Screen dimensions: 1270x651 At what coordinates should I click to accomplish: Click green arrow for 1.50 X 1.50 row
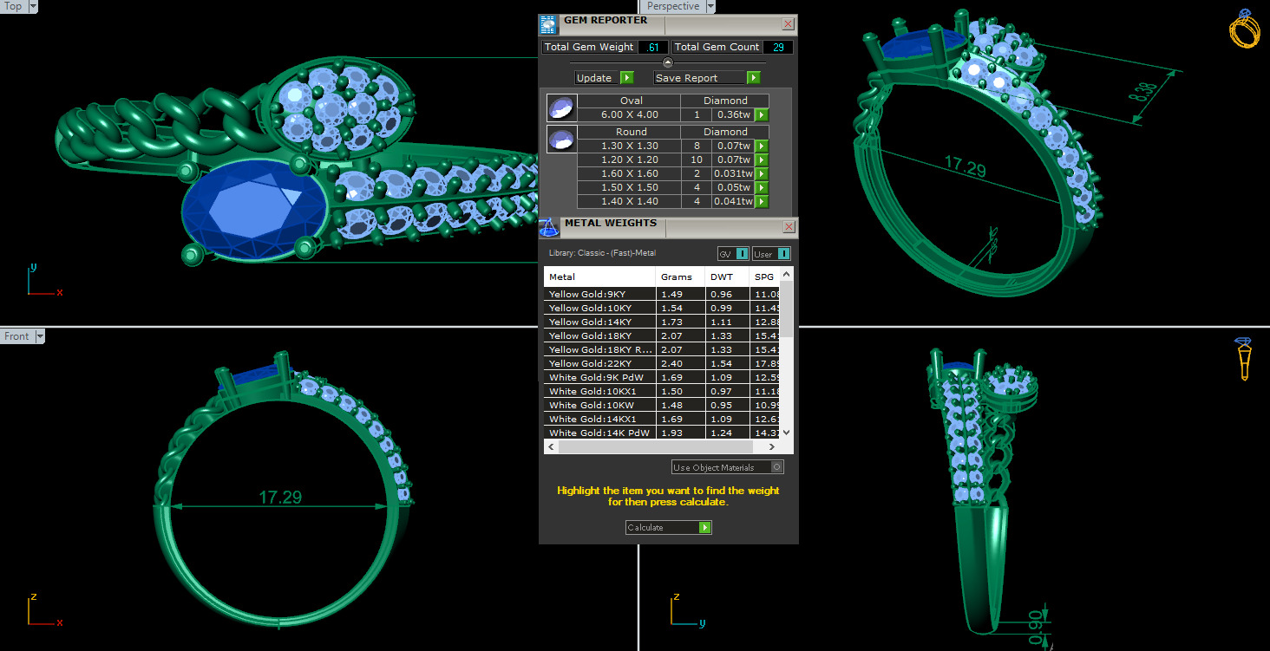(x=762, y=187)
